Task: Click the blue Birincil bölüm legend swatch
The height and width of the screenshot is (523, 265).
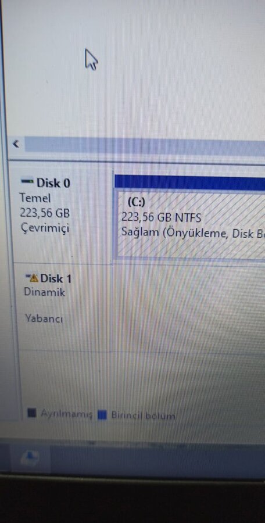Action: 102,415
